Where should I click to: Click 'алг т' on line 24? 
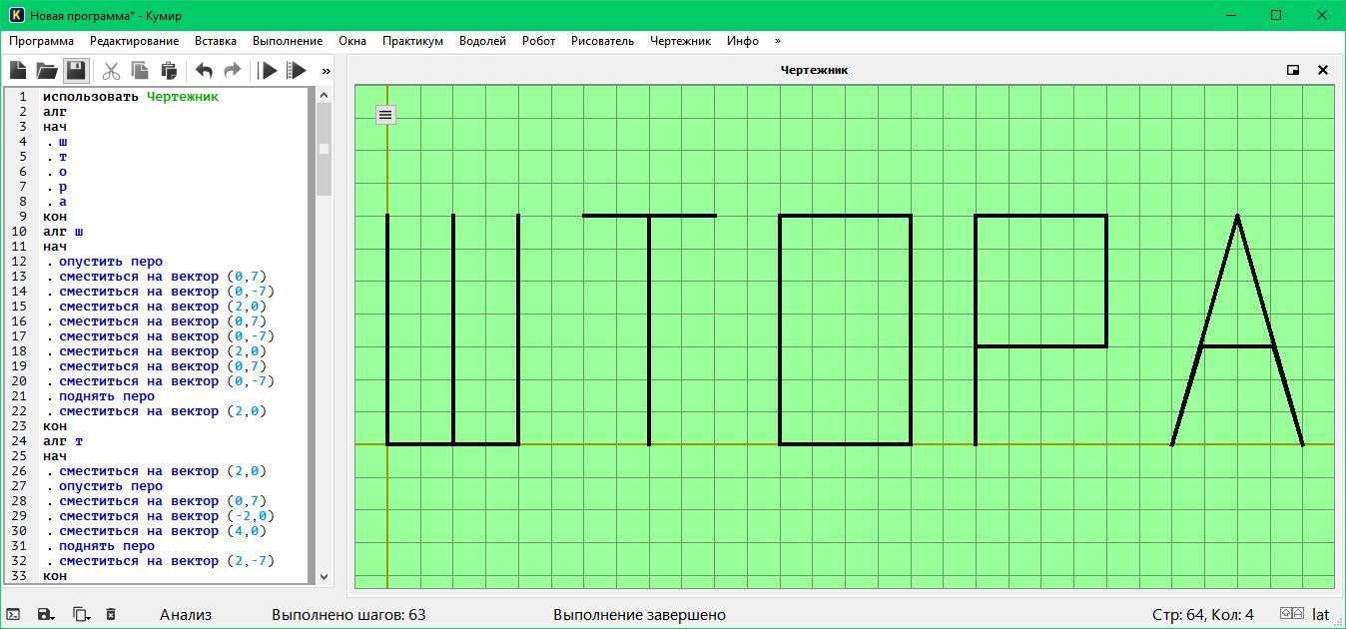coord(63,441)
